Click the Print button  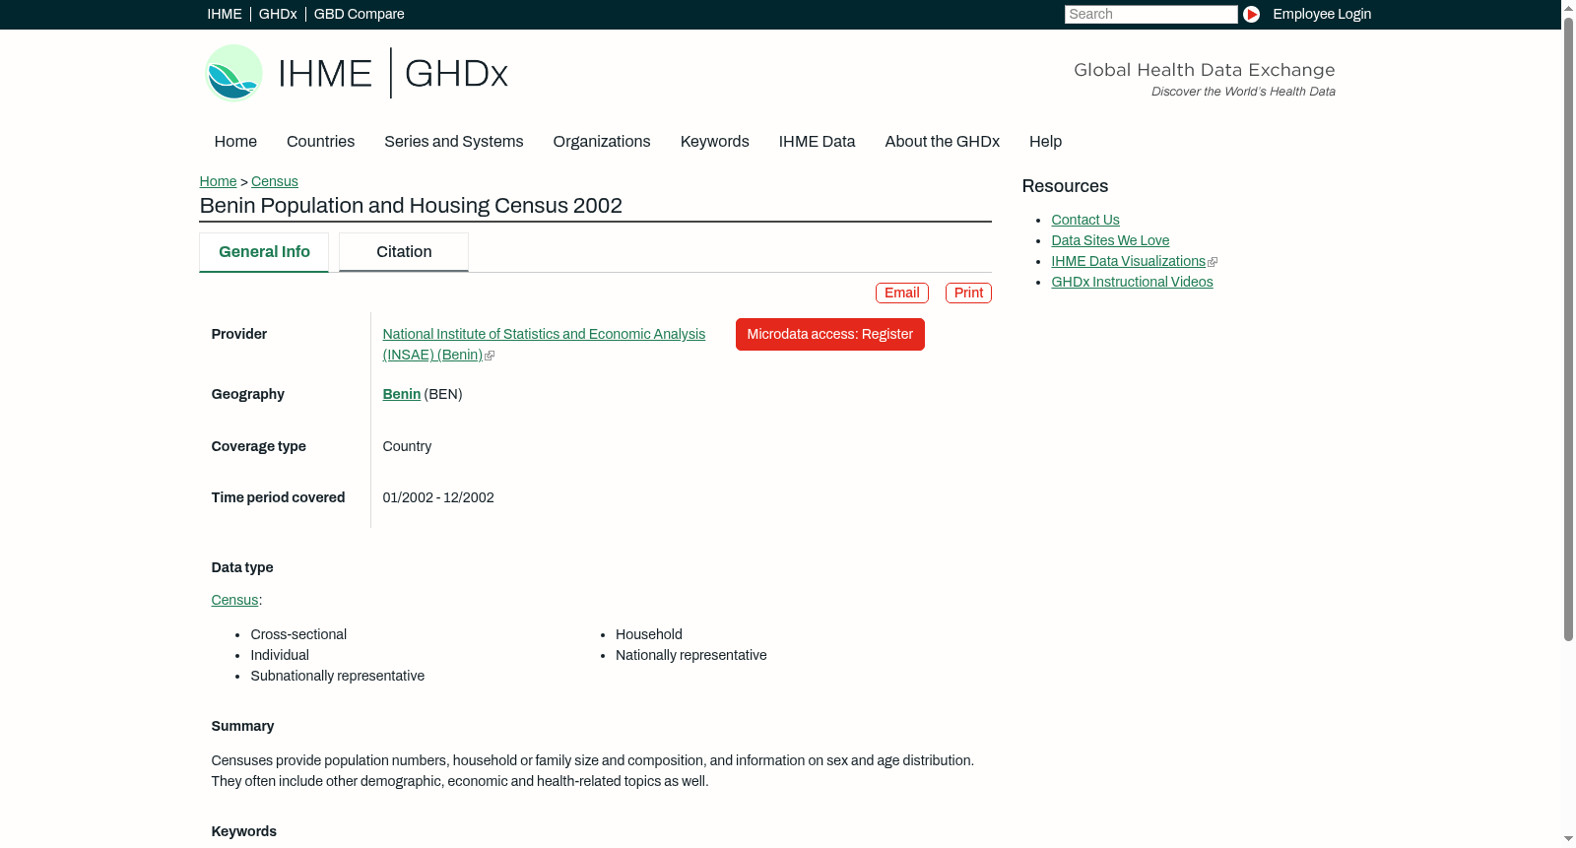[x=968, y=293]
